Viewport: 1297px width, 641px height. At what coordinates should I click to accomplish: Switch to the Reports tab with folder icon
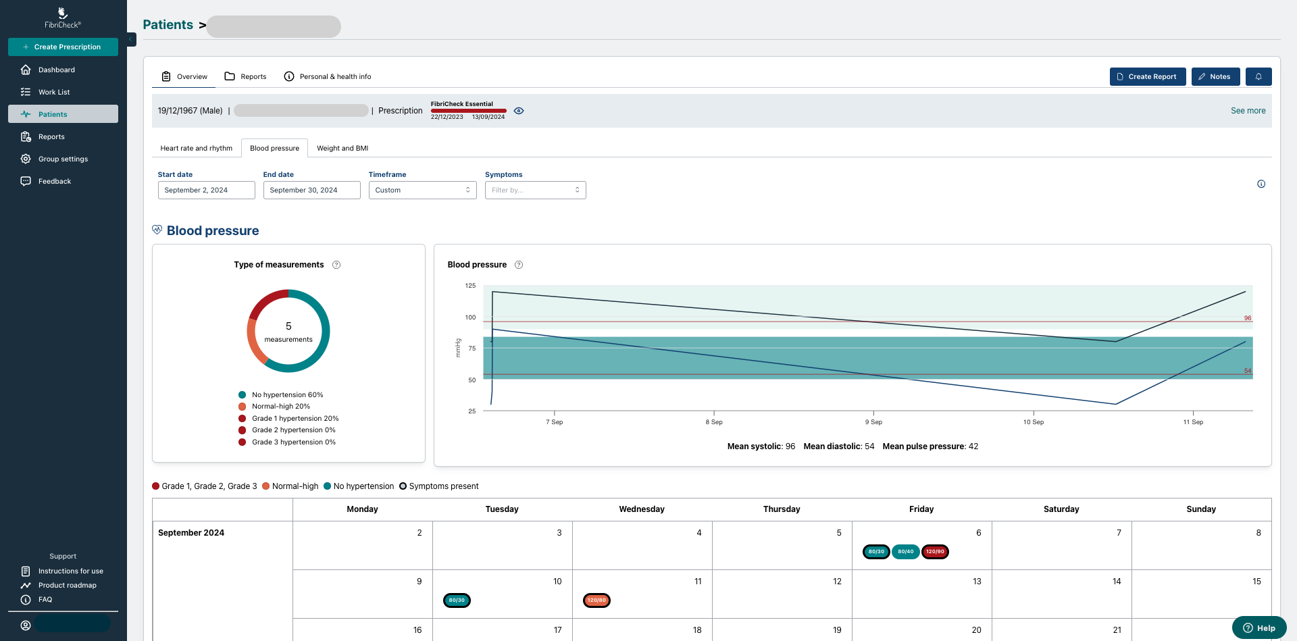point(245,76)
